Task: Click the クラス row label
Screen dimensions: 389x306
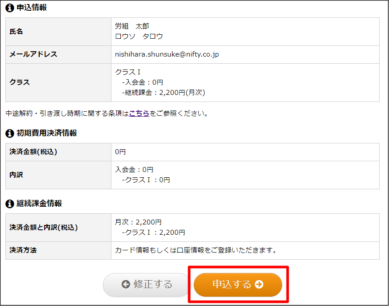Action: 20,82
